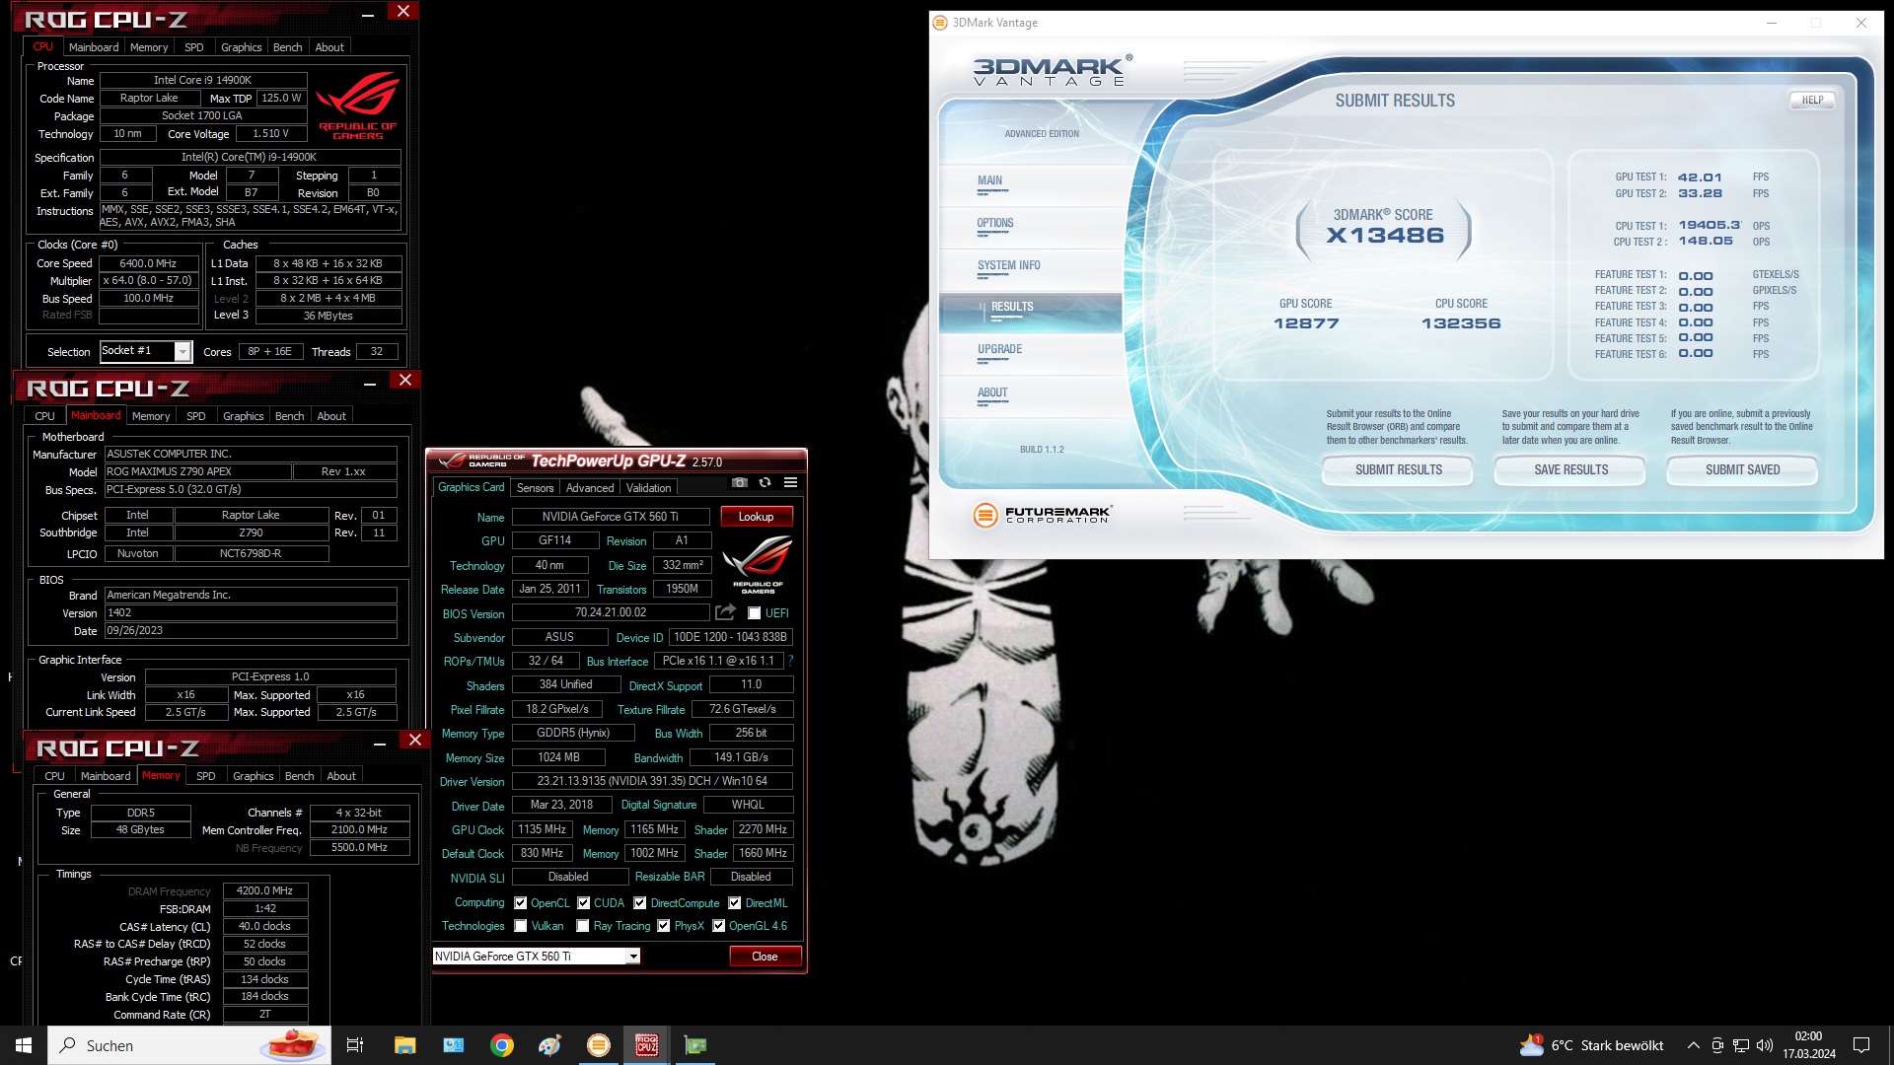Toggle PhysX checkbox

pos(664,926)
